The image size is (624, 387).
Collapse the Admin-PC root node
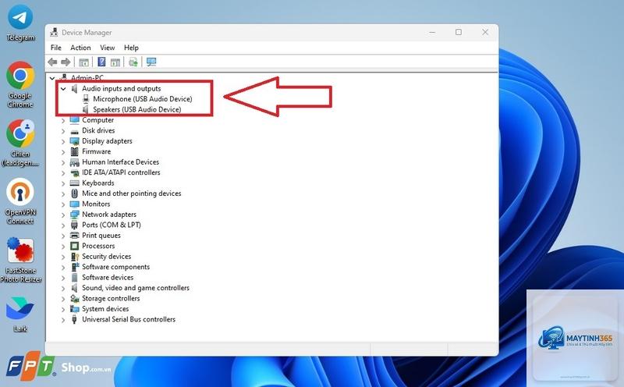coord(52,78)
